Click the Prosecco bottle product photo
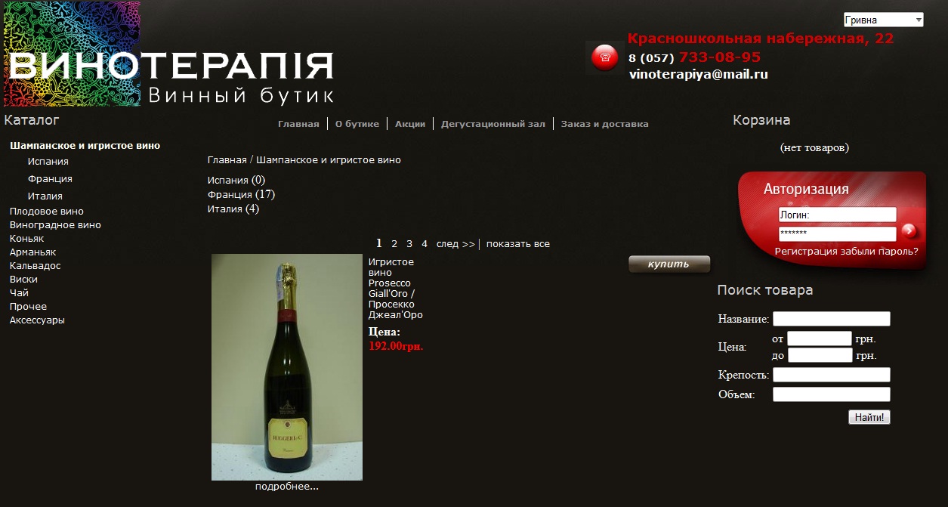Viewport: 948px width, 507px height. pyautogui.click(x=286, y=366)
